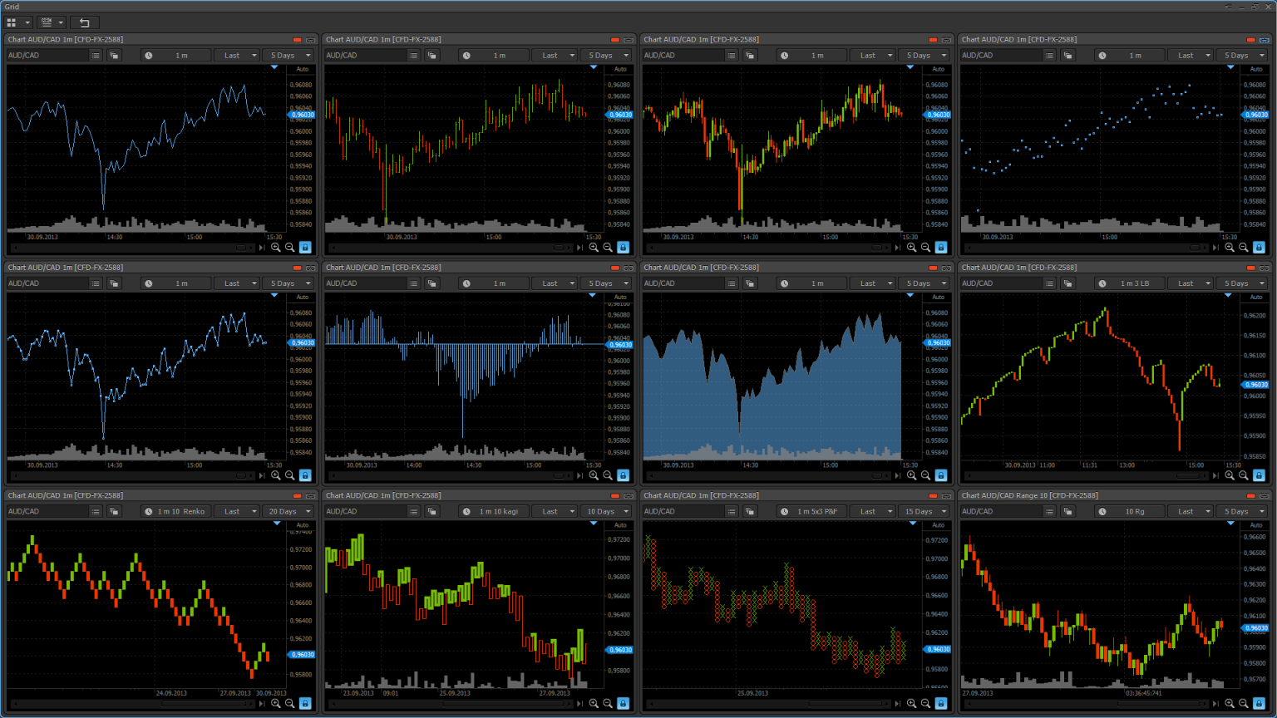Expand the 20 Days range dropdown on Renko chart
1277x718 pixels.
click(x=288, y=511)
